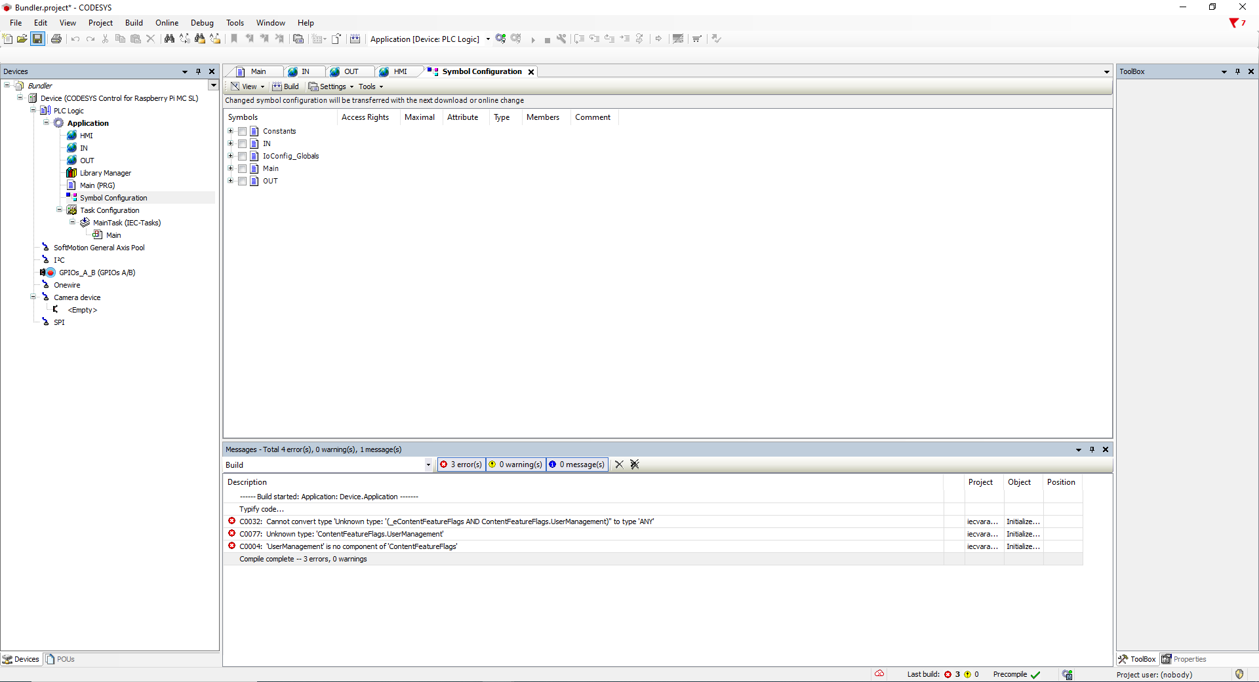Click the Find binoculars icon

tap(169, 39)
